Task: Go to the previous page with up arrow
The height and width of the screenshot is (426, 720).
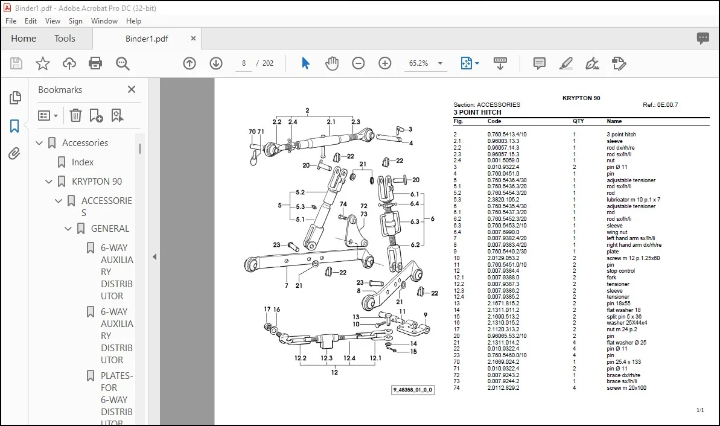Action: pyautogui.click(x=189, y=63)
